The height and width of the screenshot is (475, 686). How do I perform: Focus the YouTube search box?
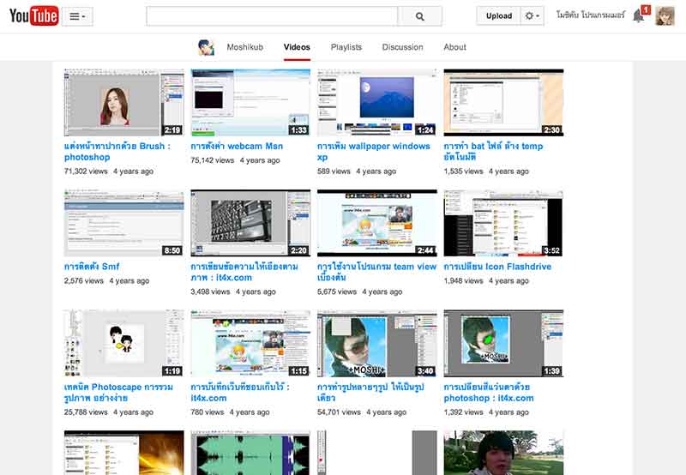point(272,16)
